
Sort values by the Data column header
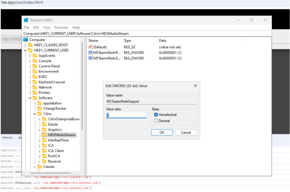coord(199,41)
